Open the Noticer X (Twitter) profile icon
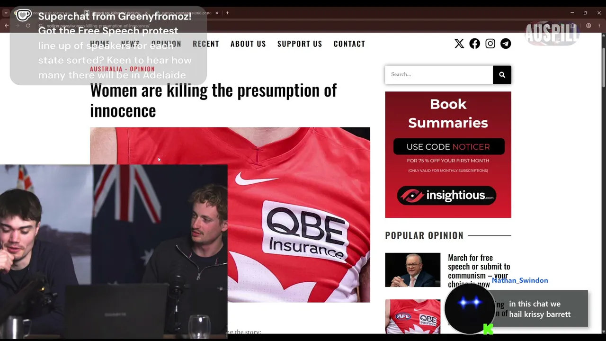The height and width of the screenshot is (341, 606). (x=459, y=44)
